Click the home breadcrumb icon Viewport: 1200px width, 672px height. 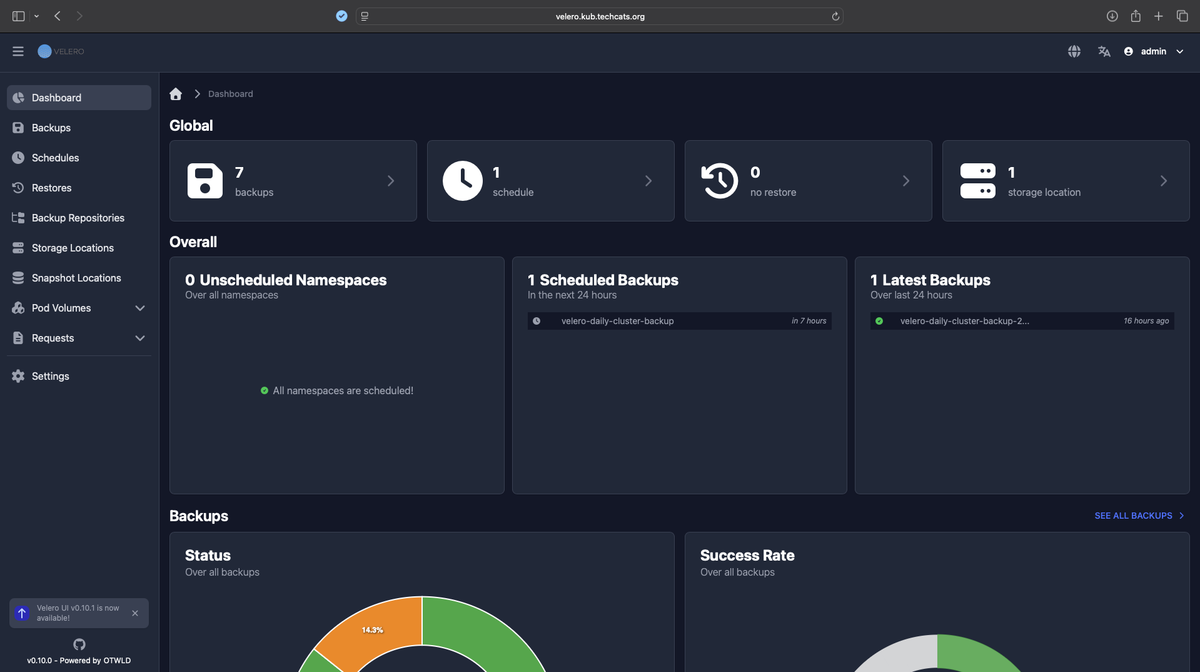[x=176, y=93]
